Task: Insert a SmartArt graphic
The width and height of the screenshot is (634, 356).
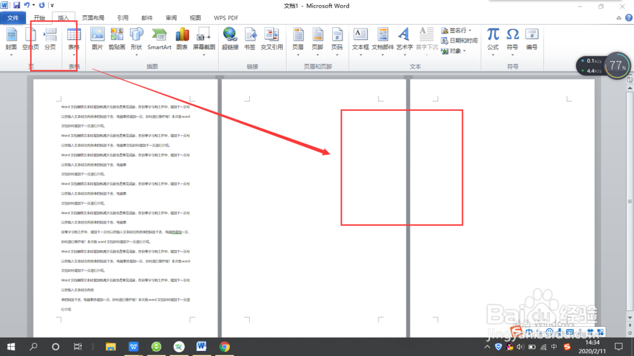Action: point(159,40)
